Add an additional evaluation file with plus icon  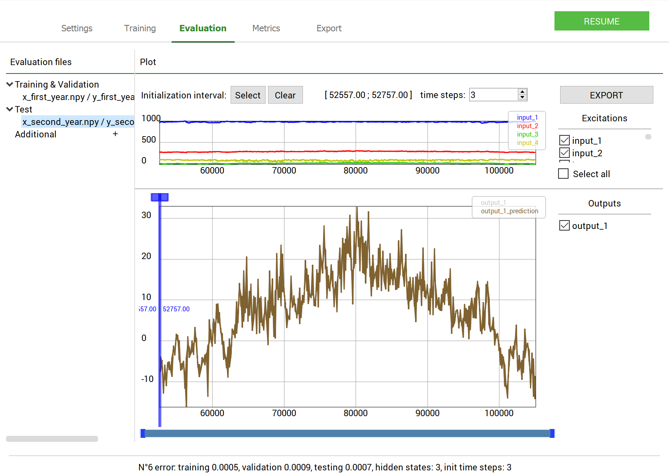115,134
